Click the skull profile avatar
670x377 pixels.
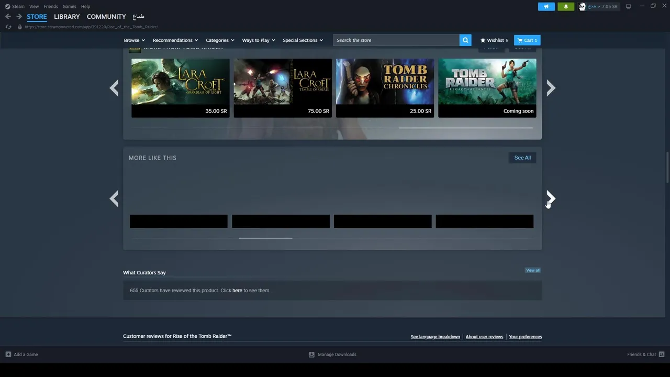pyautogui.click(x=582, y=6)
